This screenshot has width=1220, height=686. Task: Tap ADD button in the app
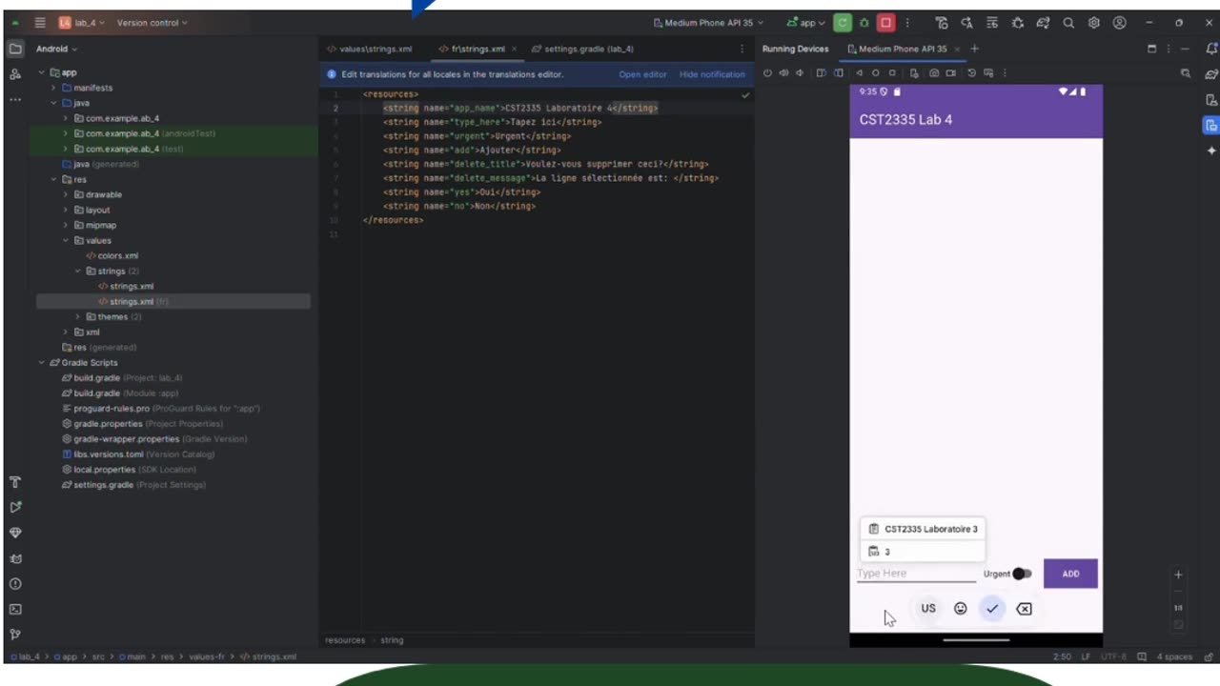coord(1070,574)
